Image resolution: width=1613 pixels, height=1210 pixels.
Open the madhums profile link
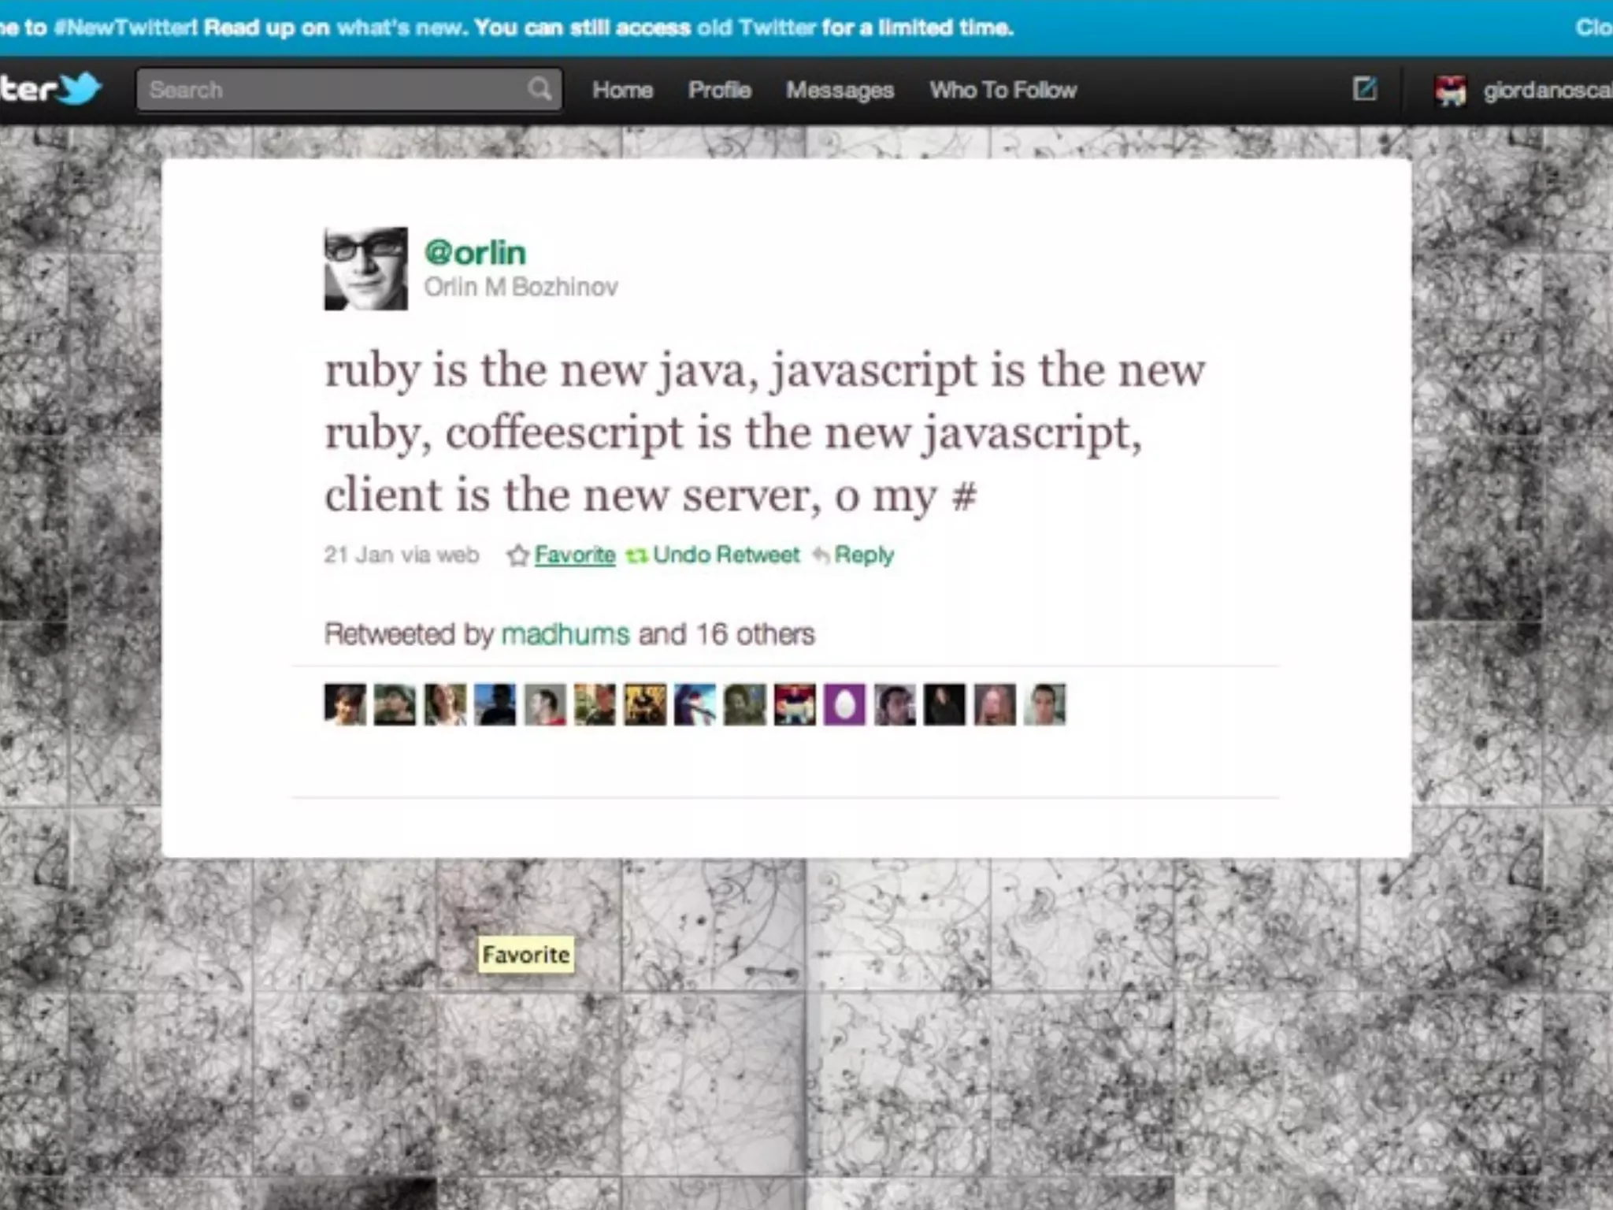[x=565, y=634]
